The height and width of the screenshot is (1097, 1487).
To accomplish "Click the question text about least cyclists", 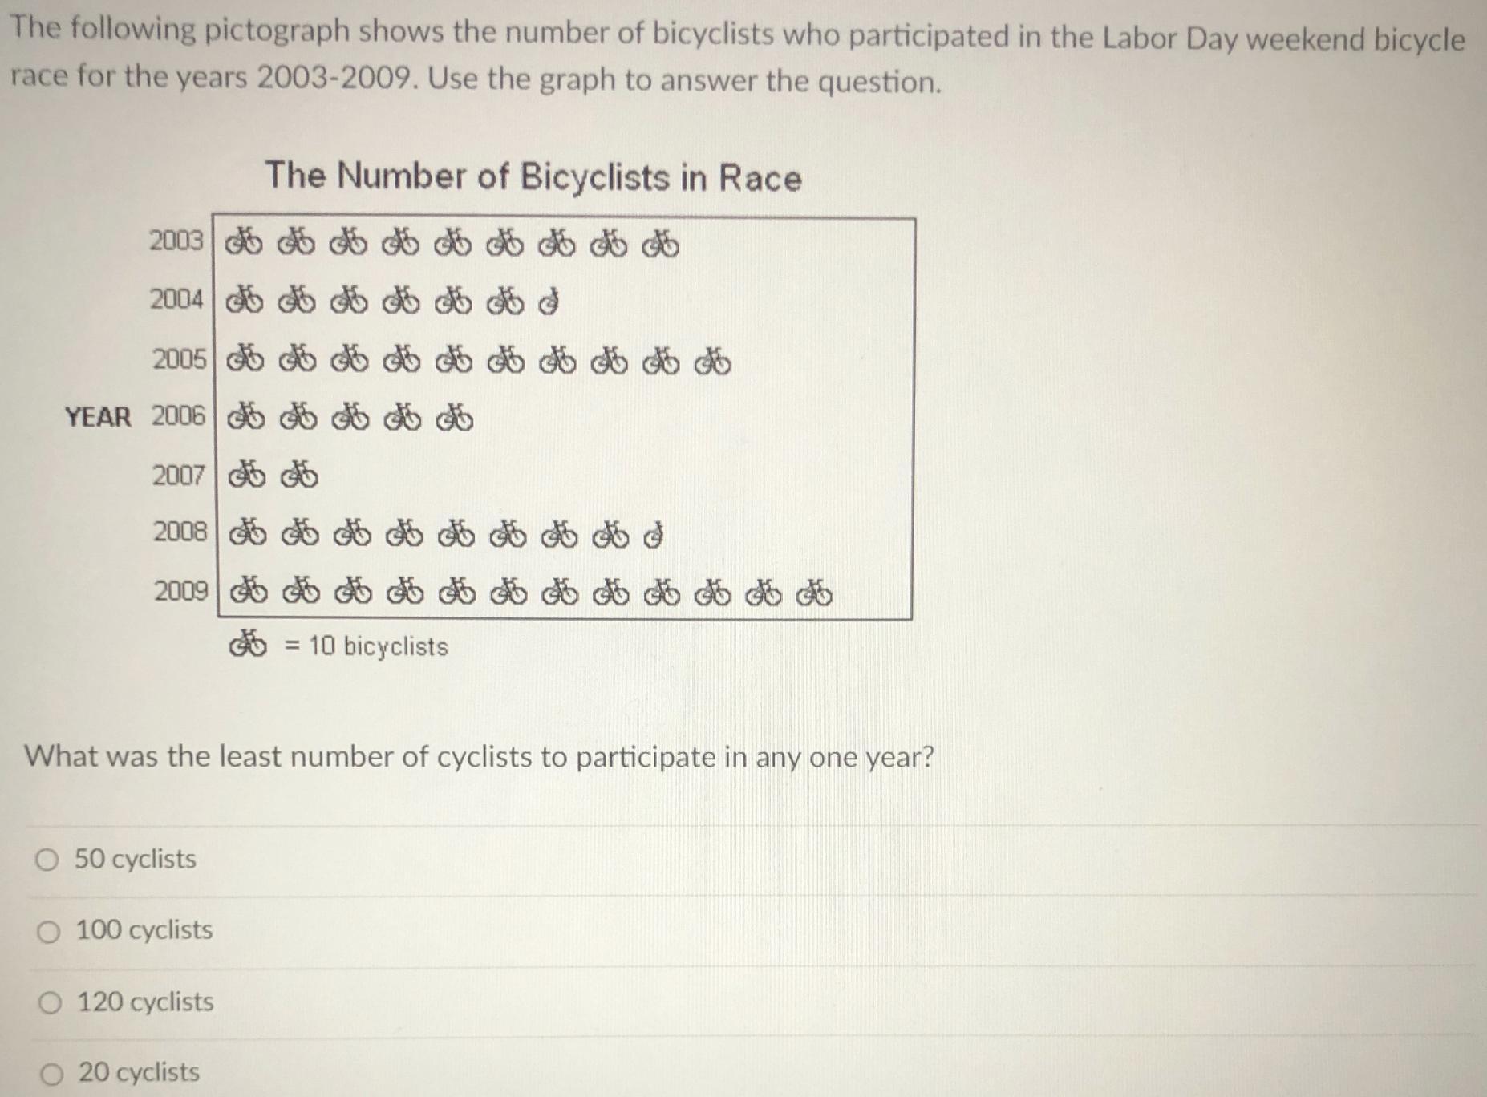I will [x=480, y=757].
